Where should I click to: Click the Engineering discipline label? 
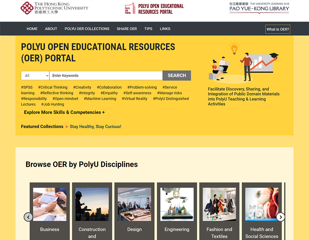177,229
